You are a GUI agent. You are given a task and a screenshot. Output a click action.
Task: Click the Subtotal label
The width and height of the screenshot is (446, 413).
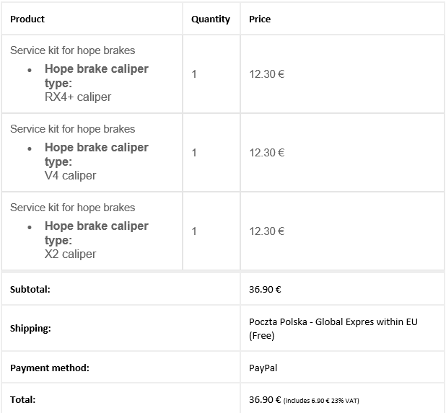click(30, 289)
